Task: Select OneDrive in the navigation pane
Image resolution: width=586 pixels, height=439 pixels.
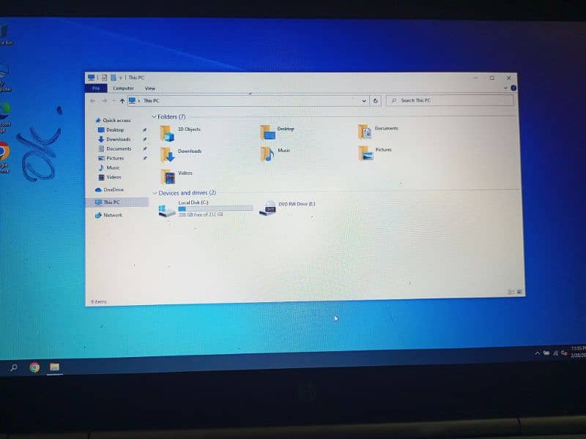Action: 113,190
